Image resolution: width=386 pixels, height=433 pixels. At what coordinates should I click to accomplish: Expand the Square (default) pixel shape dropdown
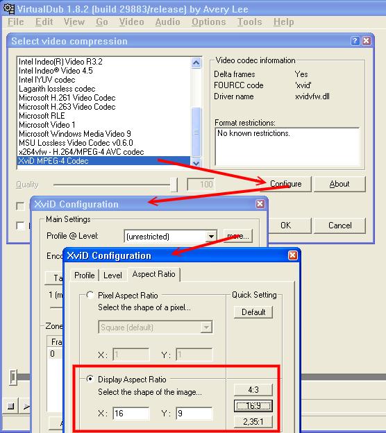click(206, 328)
